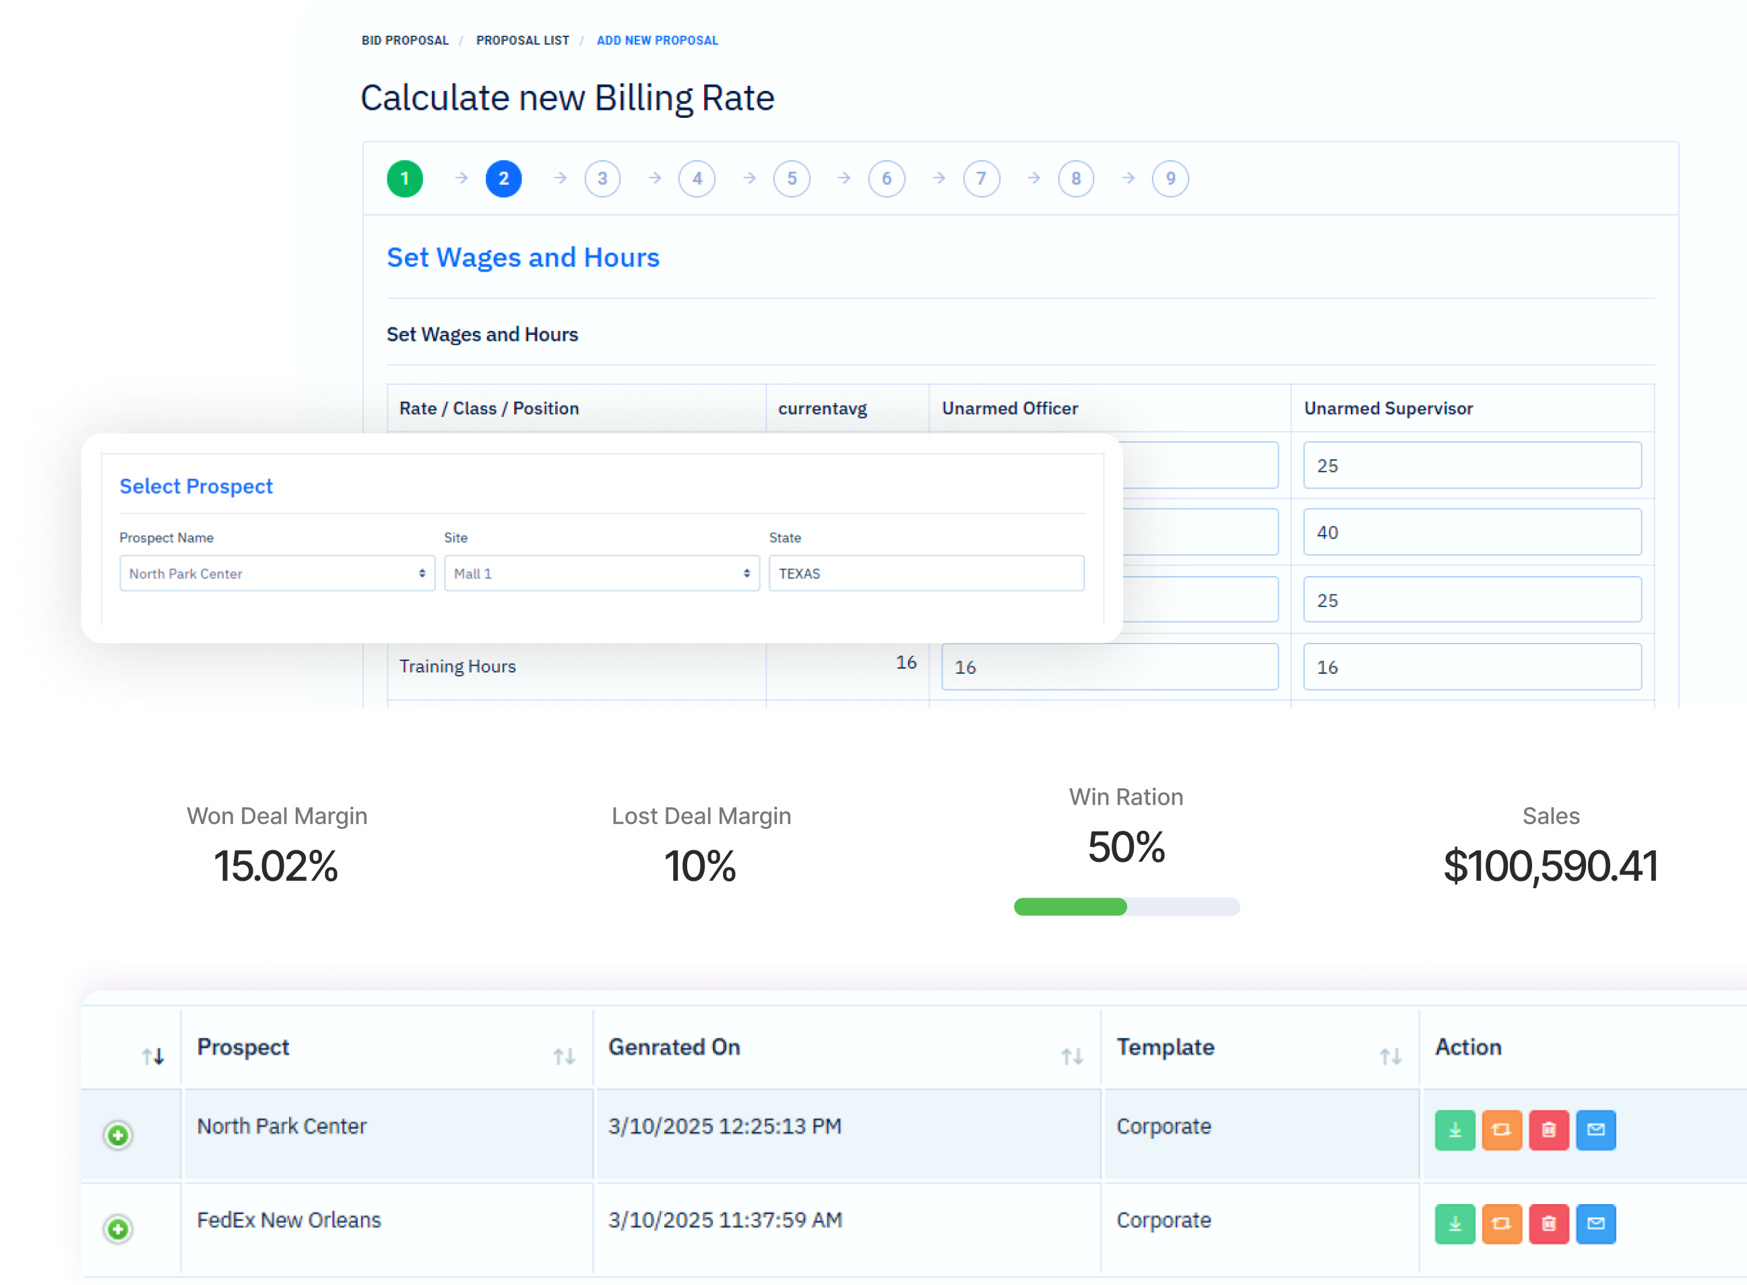This screenshot has width=1747, height=1285.
Task: Click the Win Ration progress bar
Action: point(1126,907)
